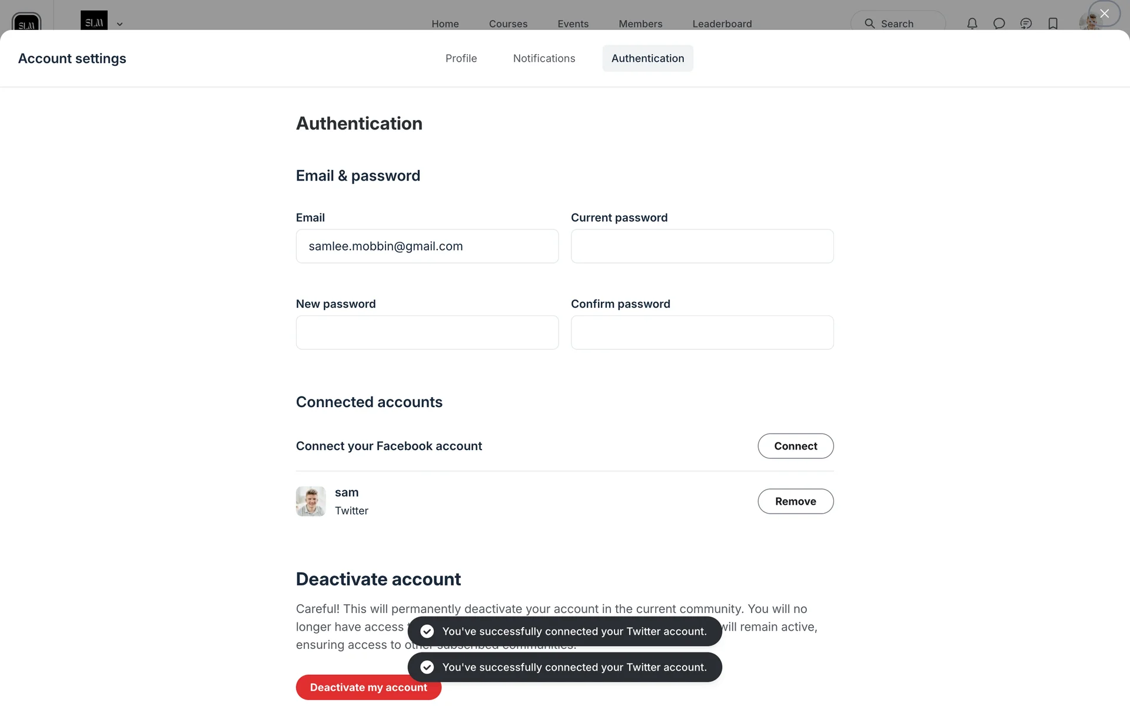Click the sam Twitter profile picture
Image resolution: width=1130 pixels, height=706 pixels.
311,501
